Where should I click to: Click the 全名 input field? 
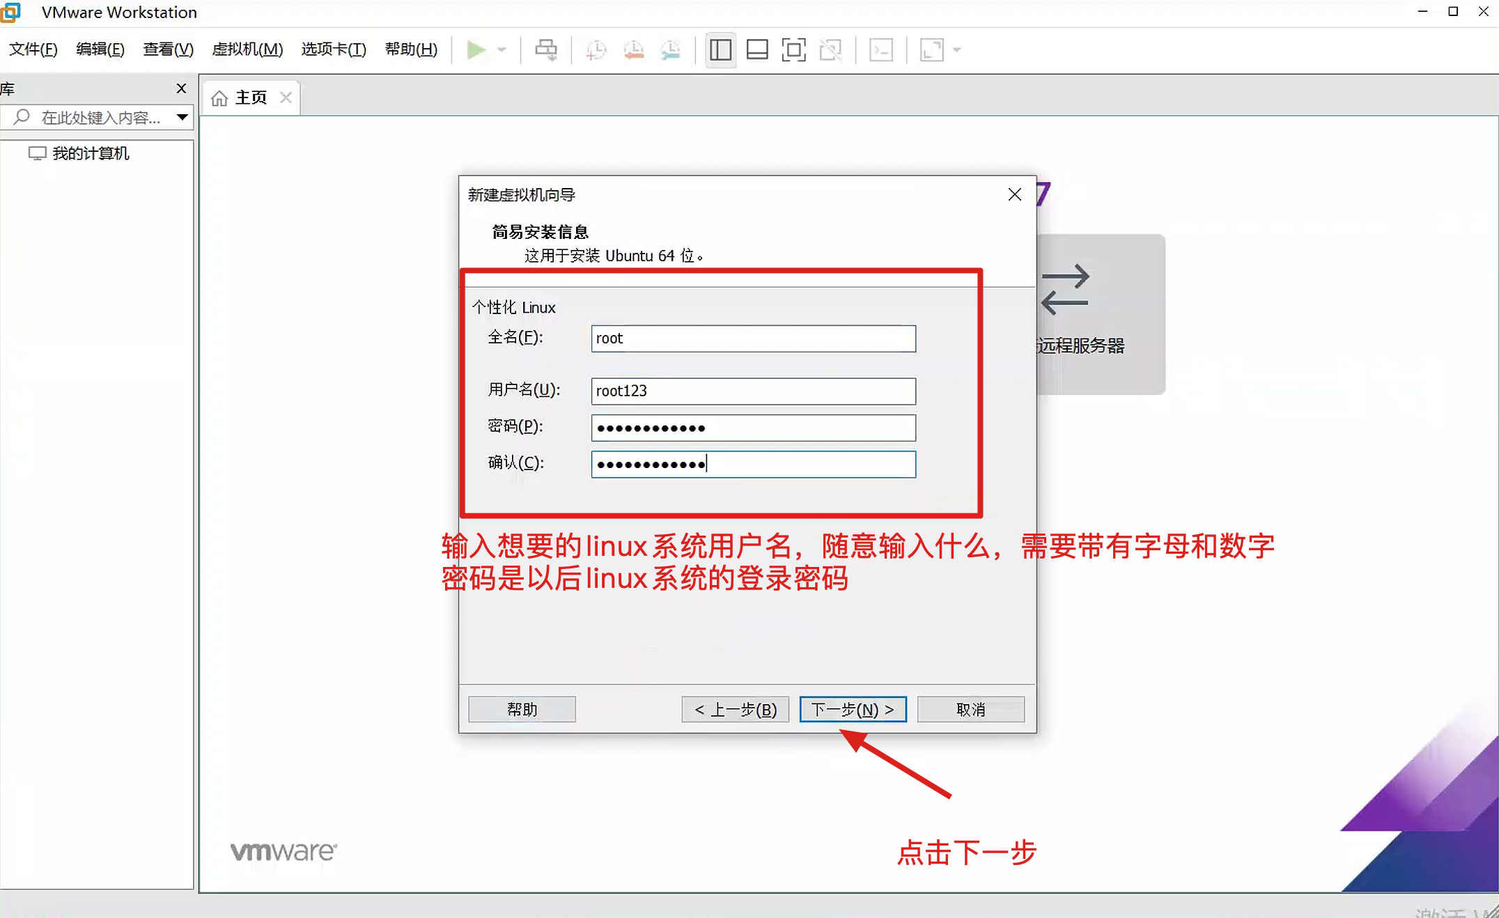click(x=753, y=339)
